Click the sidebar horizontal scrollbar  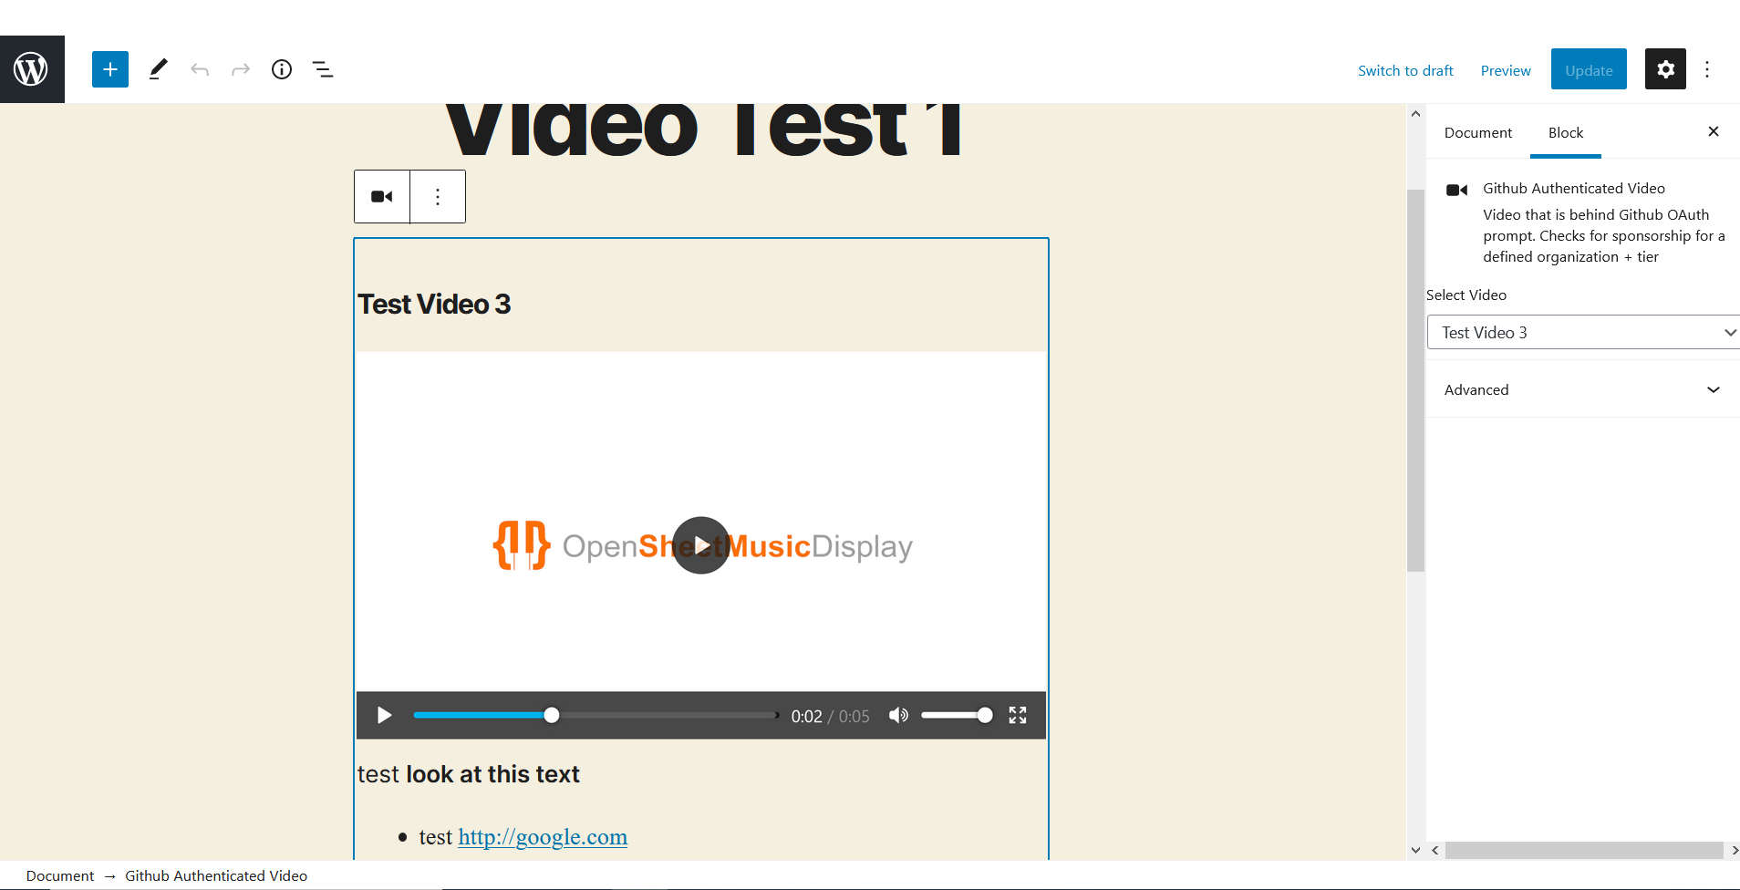[1584, 850]
